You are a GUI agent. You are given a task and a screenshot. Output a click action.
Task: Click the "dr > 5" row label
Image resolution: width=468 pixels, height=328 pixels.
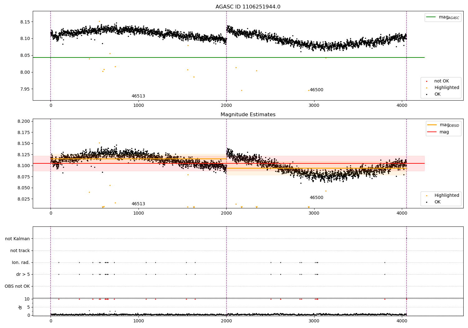[23, 274]
